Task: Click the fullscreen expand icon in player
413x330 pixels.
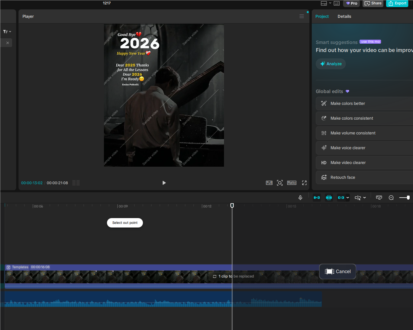Action: tap(304, 183)
